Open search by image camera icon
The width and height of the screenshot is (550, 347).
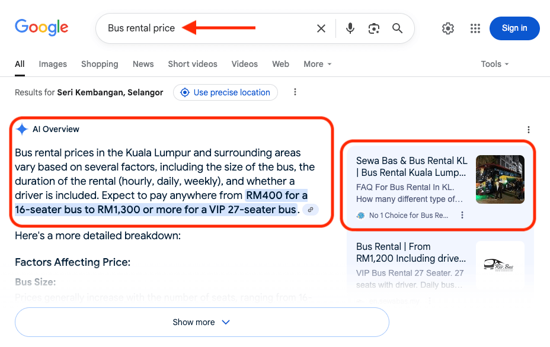tap(373, 28)
